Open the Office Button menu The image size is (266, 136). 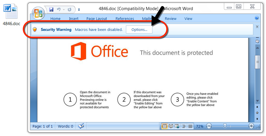38,14
